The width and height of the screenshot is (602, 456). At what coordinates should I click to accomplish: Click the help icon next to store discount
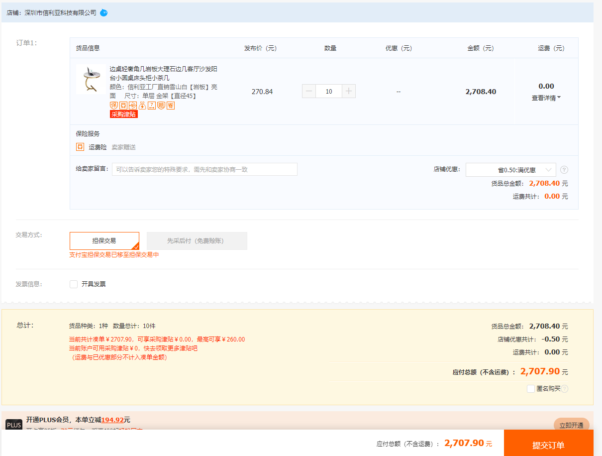[564, 170]
